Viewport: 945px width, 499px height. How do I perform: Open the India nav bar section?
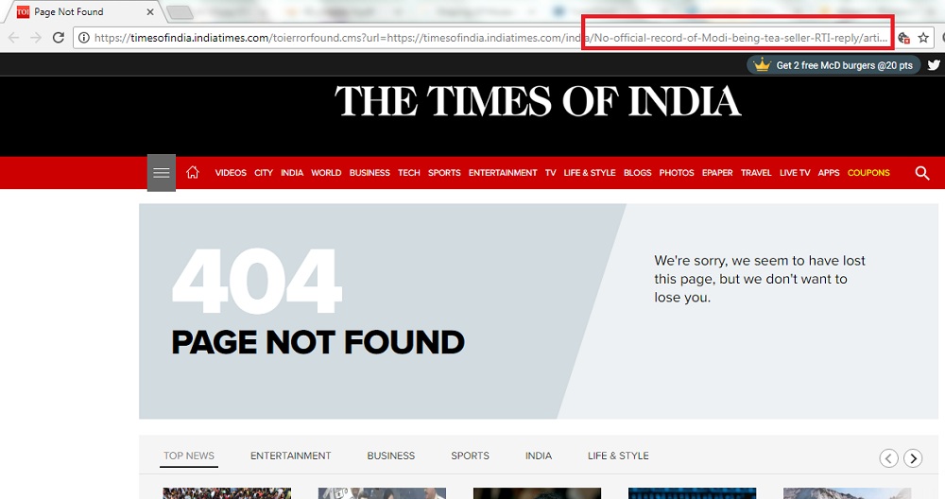click(x=292, y=172)
